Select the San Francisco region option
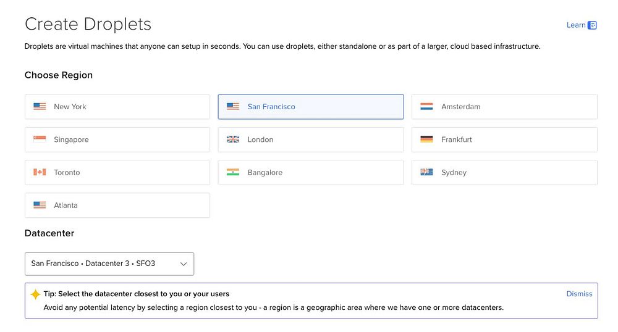Viewport: 618px width, 332px height. (310, 107)
